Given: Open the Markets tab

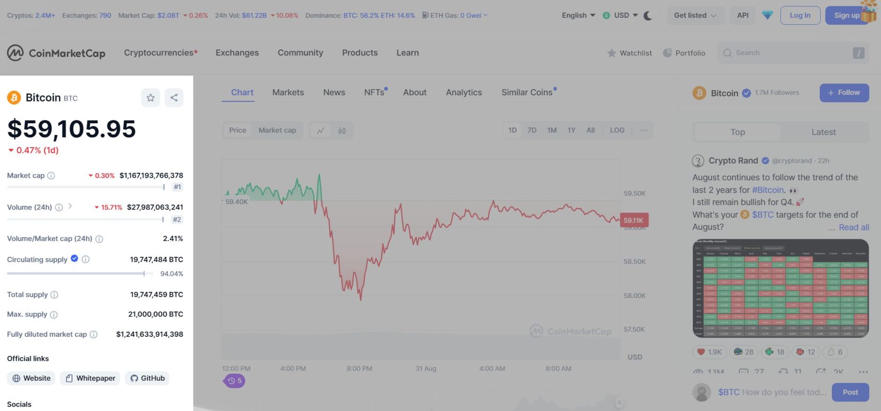Looking at the screenshot, I should click(288, 93).
